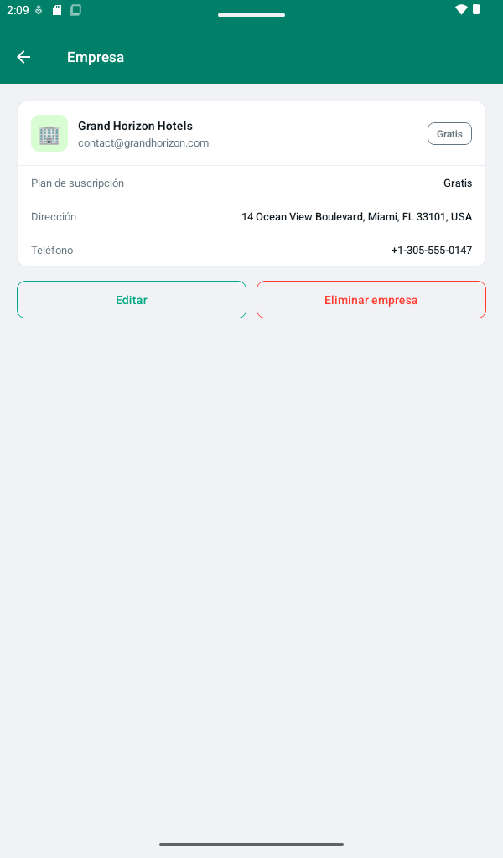The width and height of the screenshot is (503, 858).
Task: Tap the download indicator icon near the clock
Action: pyautogui.click(x=39, y=10)
